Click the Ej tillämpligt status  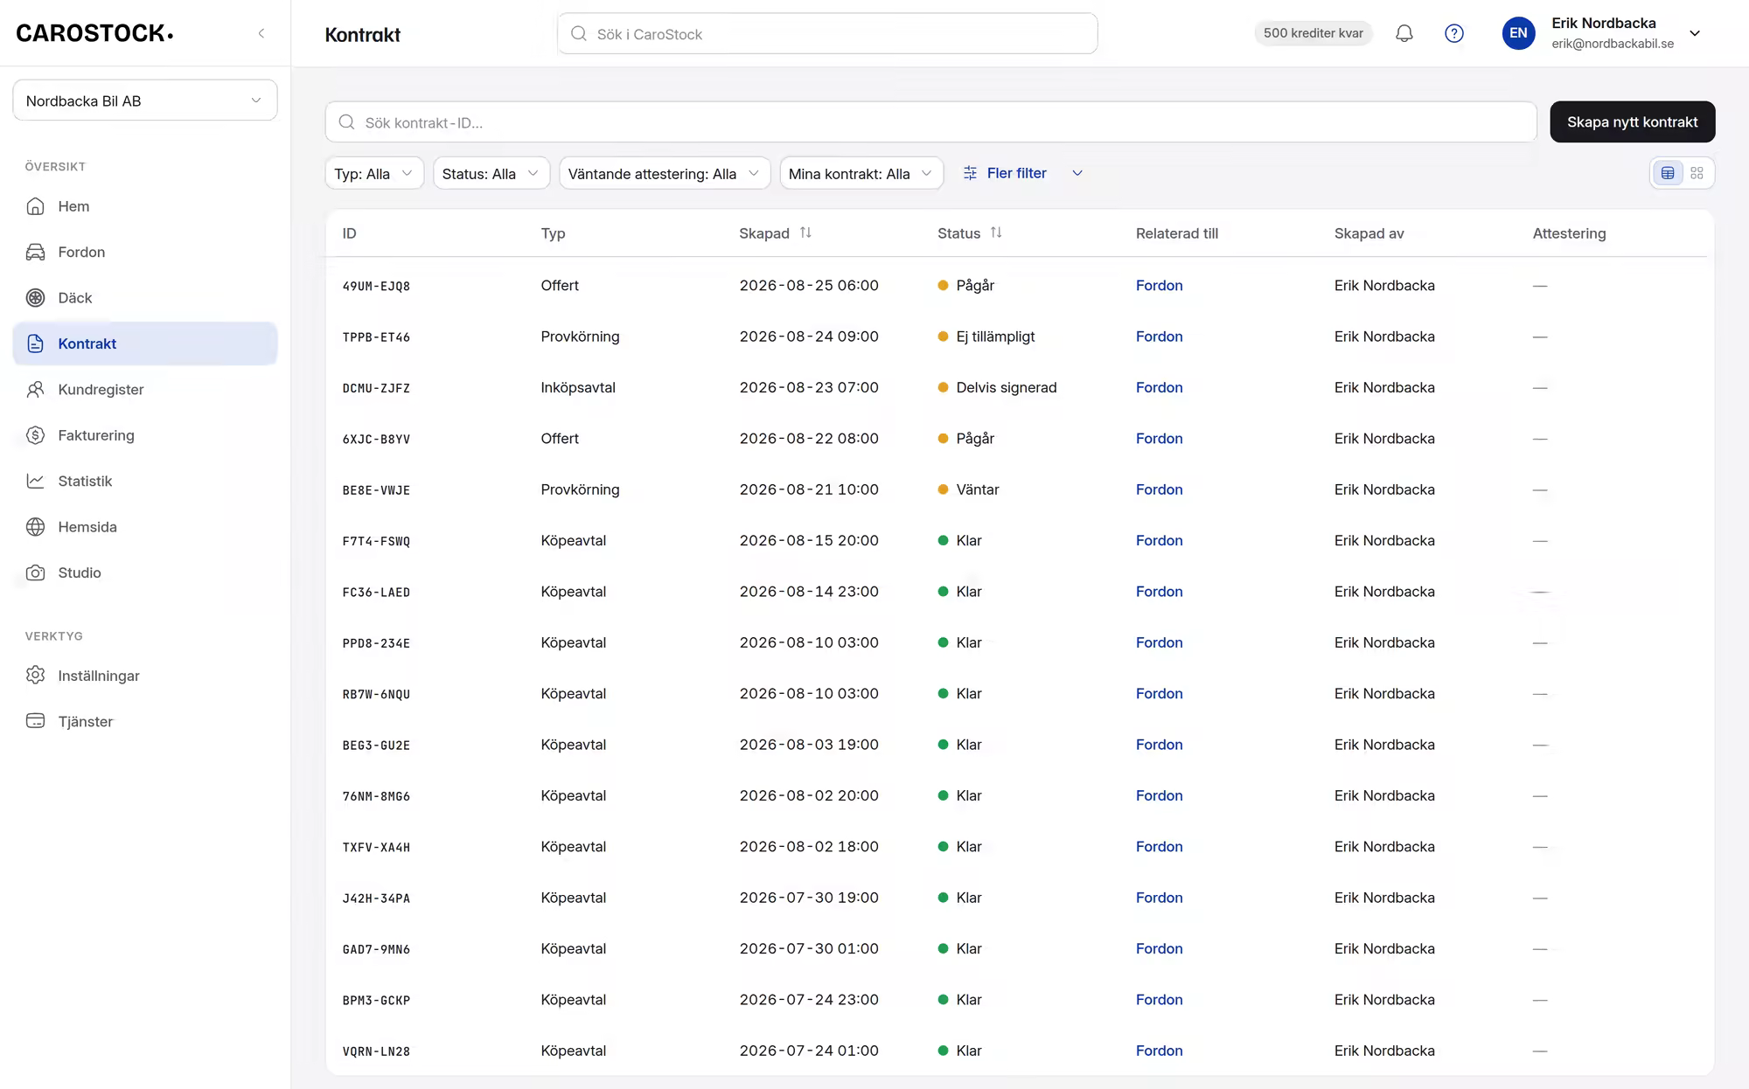995,336
